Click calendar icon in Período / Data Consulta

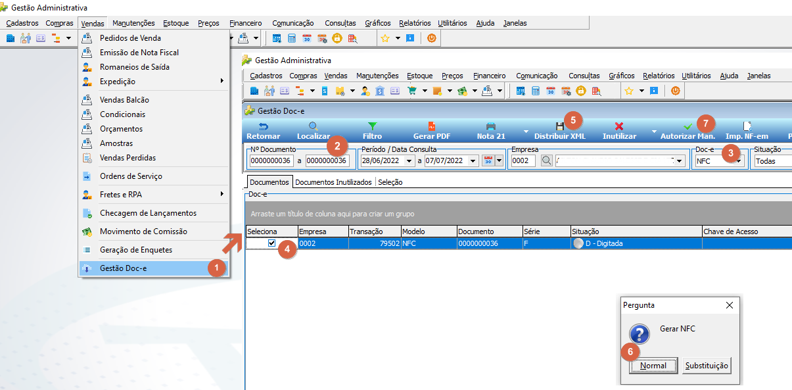tap(488, 160)
